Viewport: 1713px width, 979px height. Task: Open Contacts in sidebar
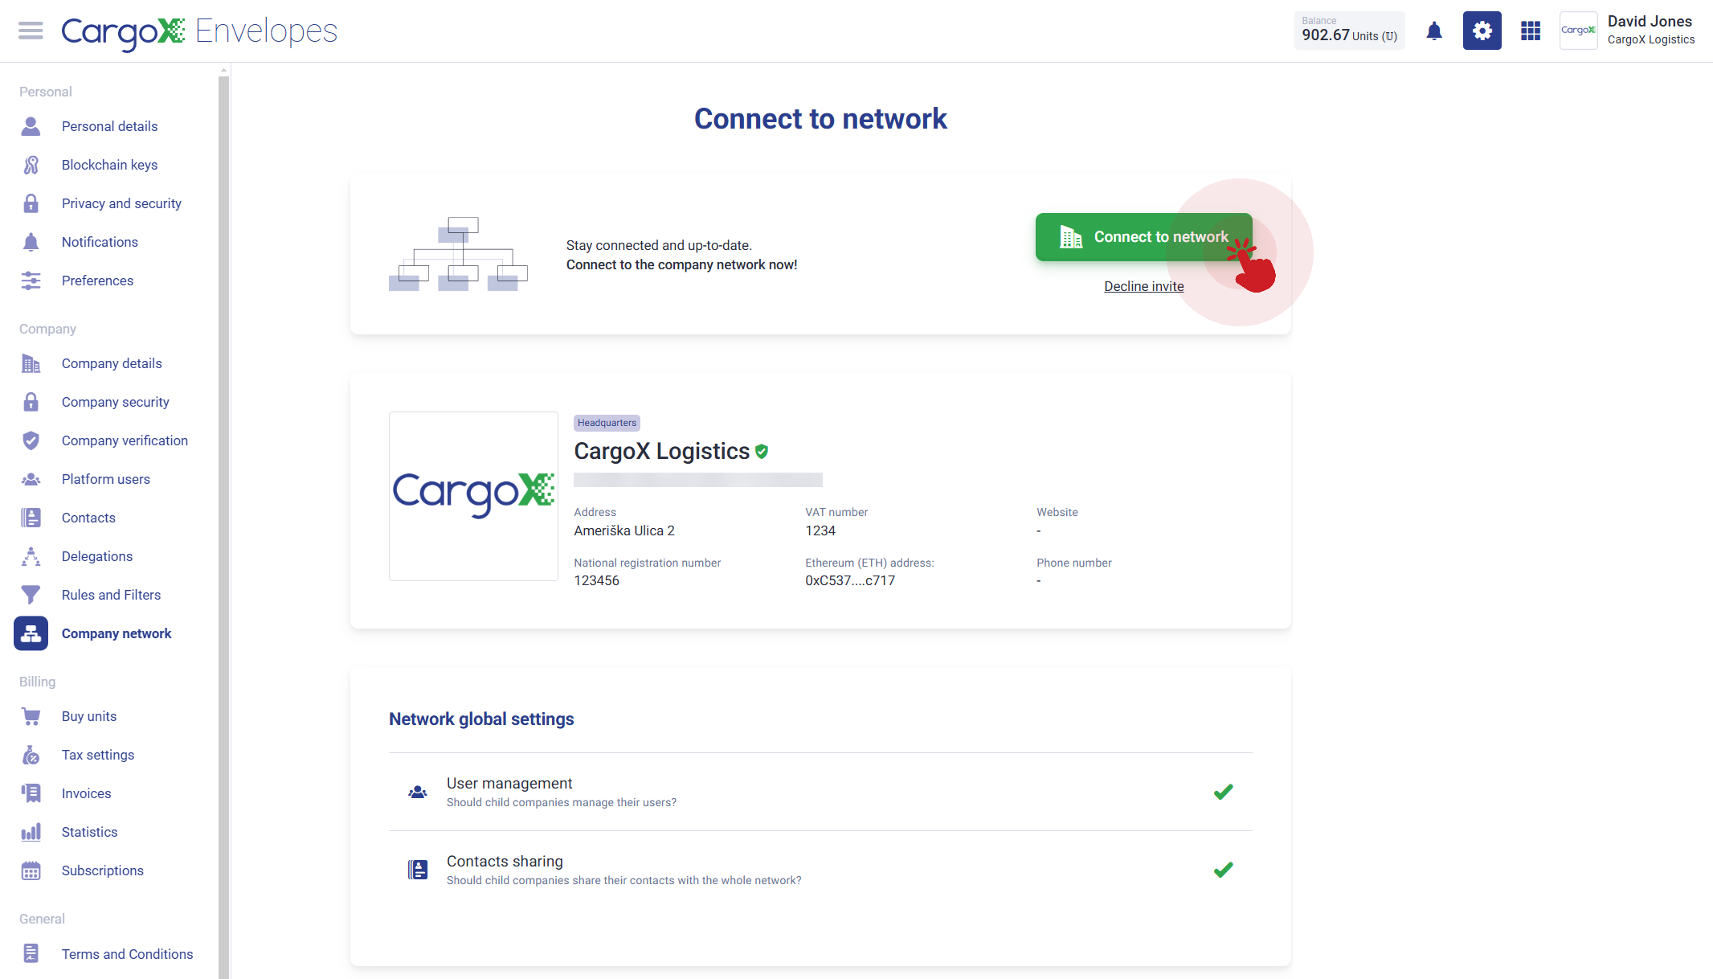[x=88, y=518]
